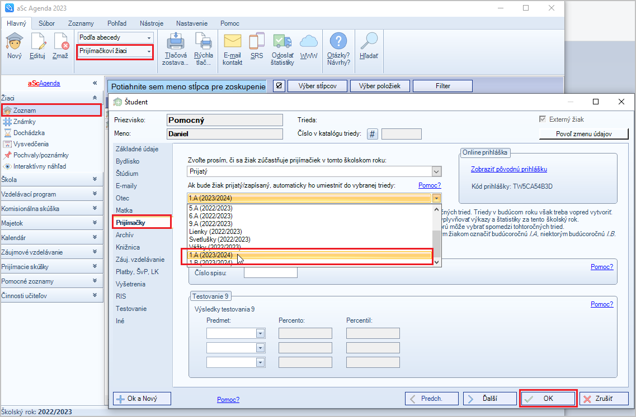Image resolution: width=636 pixels, height=417 pixels.
Task: Select 5.A (2022/2023) in the class list
Action: 309,208
